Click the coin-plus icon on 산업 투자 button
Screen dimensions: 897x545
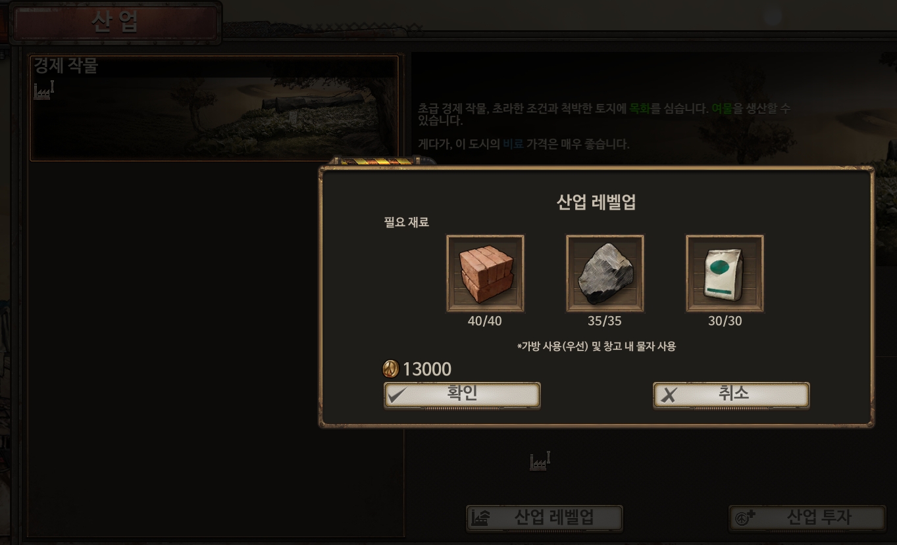click(745, 518)
